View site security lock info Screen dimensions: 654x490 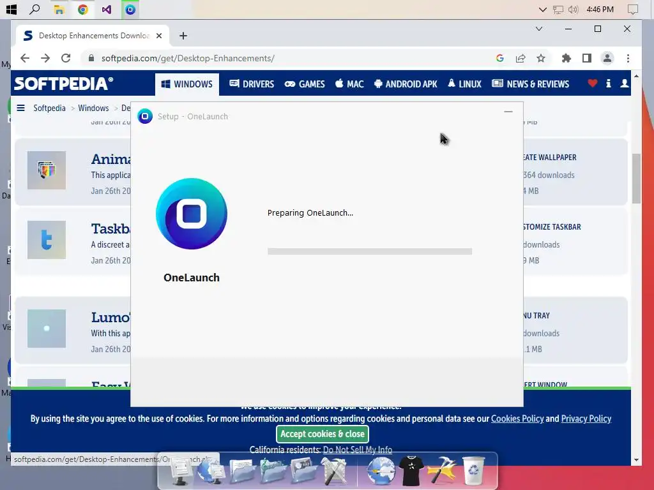point(91,58)
